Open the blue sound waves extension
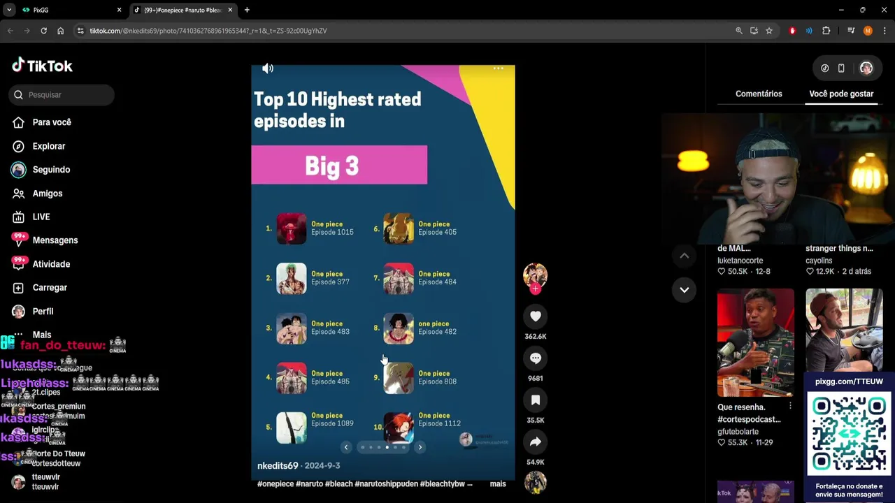 pyautogui.click(x=809, y=31)
